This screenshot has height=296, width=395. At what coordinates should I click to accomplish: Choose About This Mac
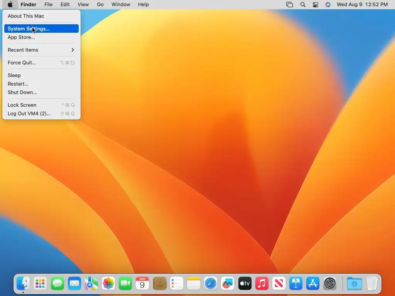pyautogui.click(x=41, y=16)
